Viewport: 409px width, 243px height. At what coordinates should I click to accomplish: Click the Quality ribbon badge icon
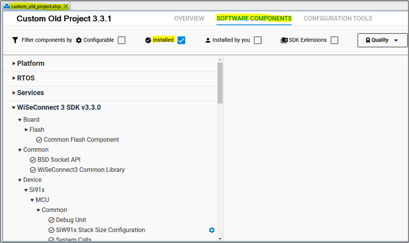[368, 40]
